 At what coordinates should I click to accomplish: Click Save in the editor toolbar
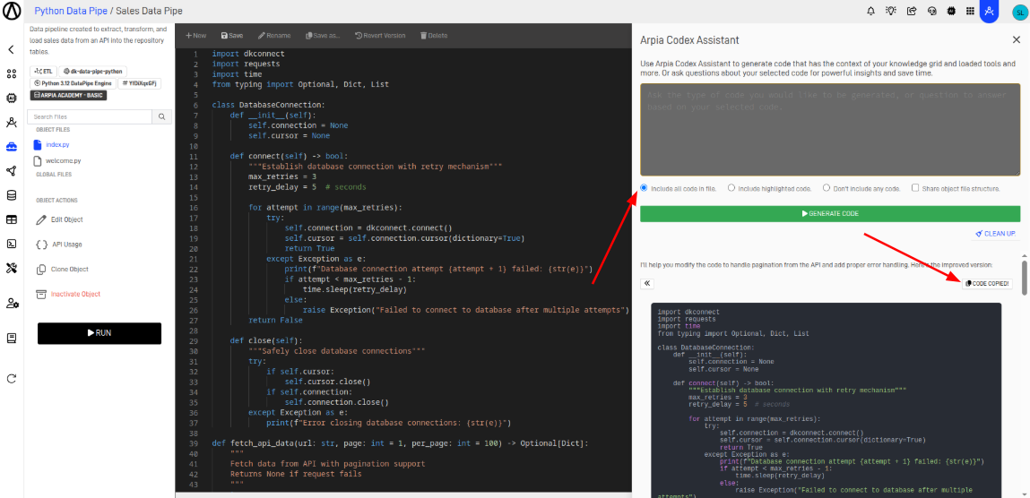(231, 36)
